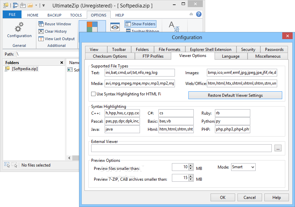Click the View Last Output icon
Viewport: 295px width, 207px height.
tap(41, 39)
